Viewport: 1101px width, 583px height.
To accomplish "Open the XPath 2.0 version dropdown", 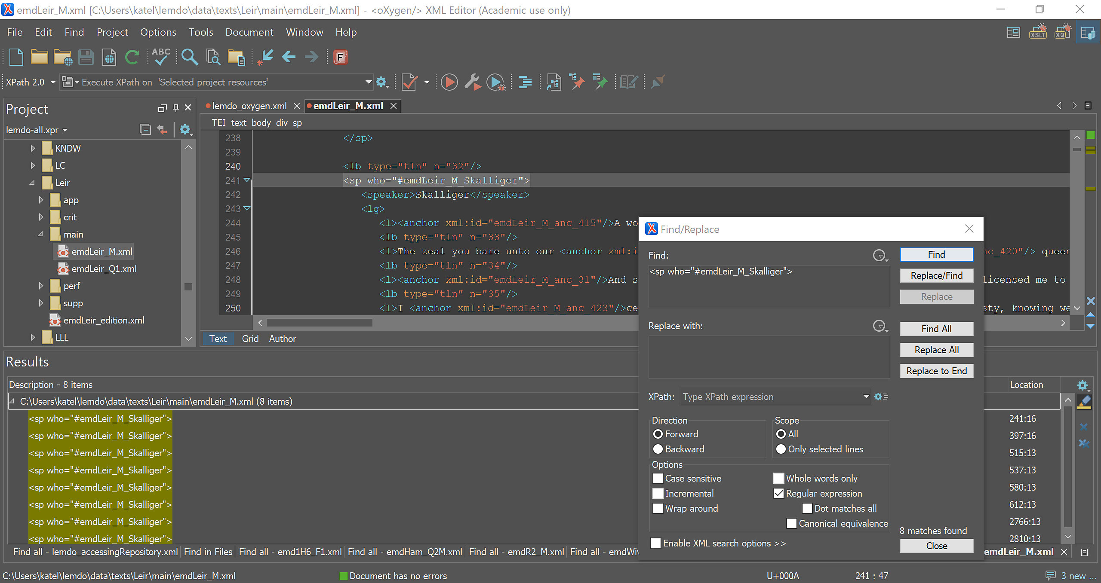I will point(53,82).
